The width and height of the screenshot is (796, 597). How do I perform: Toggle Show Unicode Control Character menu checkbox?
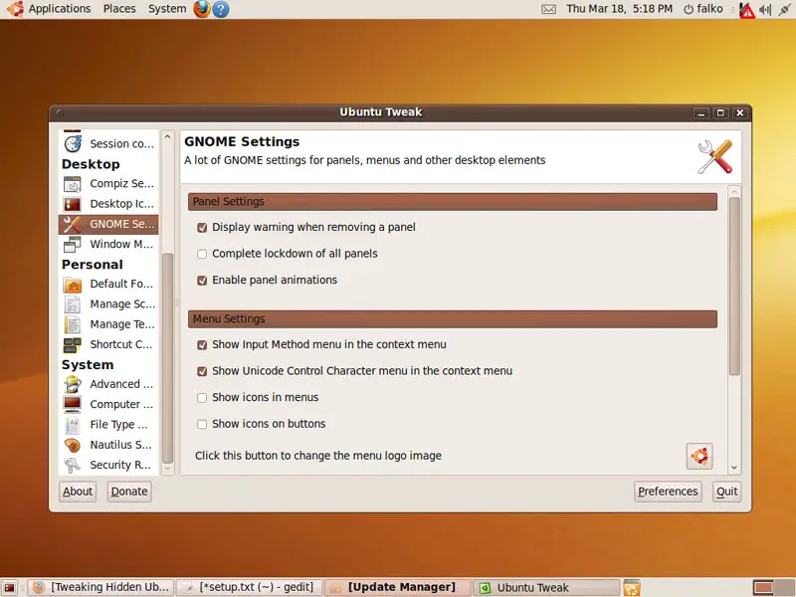[202, 371]
